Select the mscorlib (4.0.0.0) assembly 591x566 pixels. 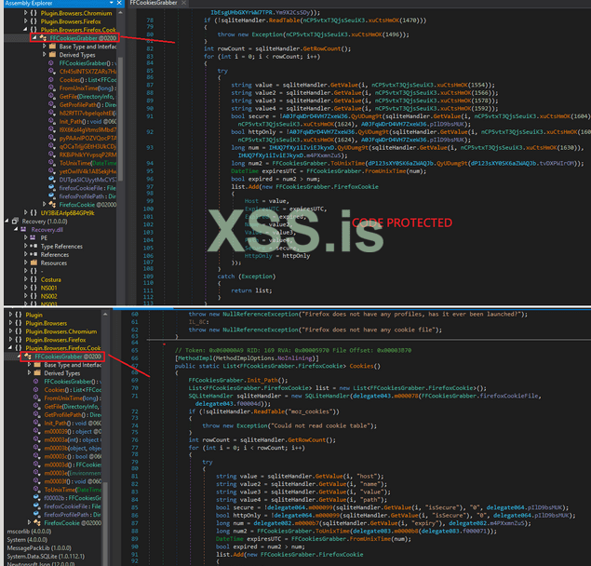click(29, 532)
